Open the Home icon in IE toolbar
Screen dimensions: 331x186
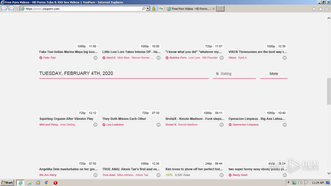point(314,9)
